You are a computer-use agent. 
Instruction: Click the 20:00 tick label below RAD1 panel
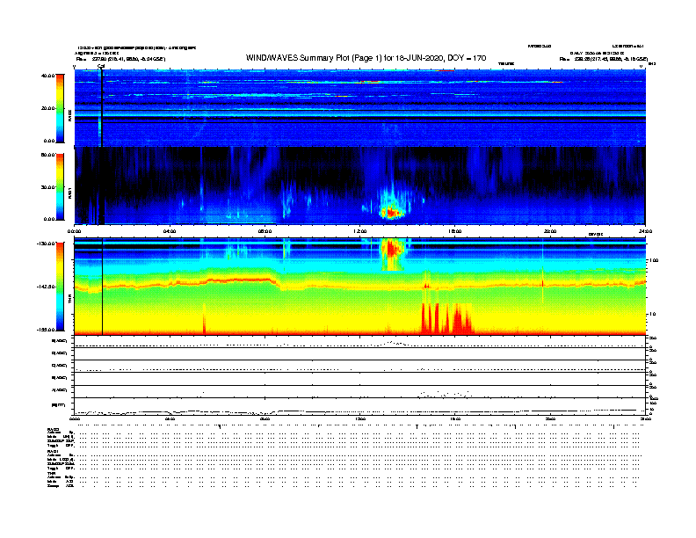[x=550, y=231]
